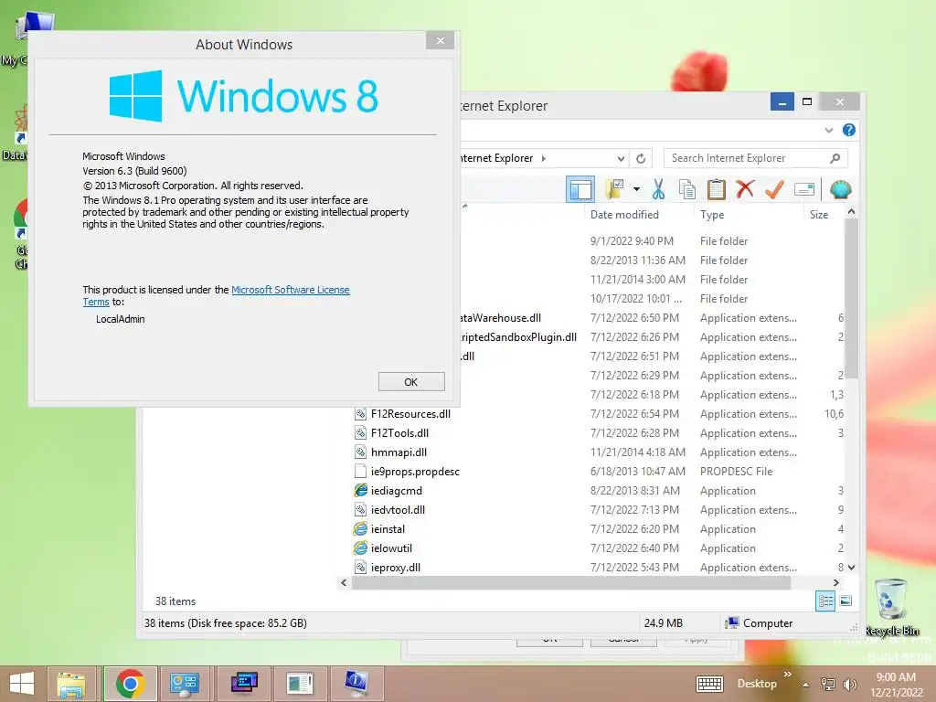
Task: Expand the ribbon chevron beside Help
Action: click(x=828, y=130)
